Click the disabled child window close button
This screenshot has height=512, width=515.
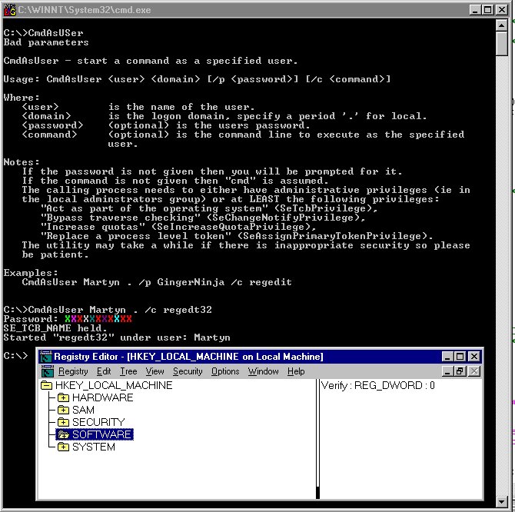coord(474,371)
